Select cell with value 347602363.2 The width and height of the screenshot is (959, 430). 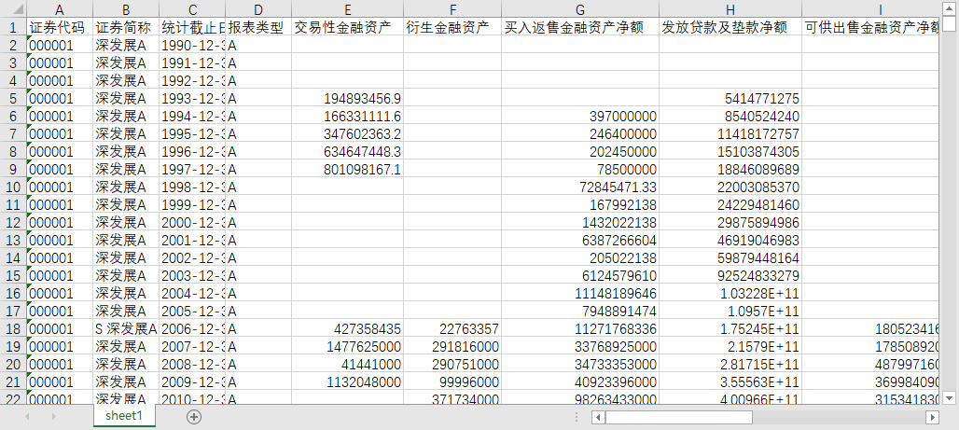[x=347, y=134]
